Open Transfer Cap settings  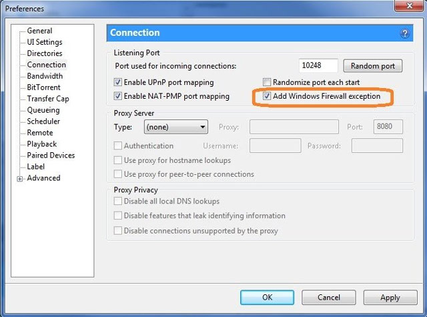tap(48, 99)
